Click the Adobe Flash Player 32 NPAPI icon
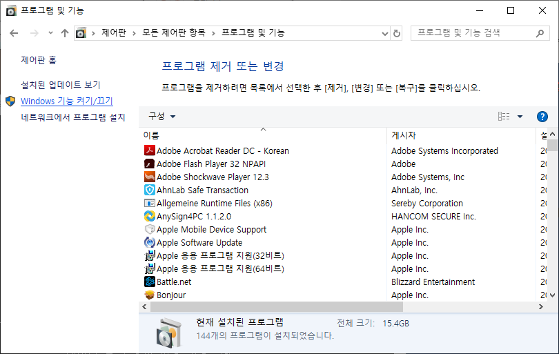559x354 pixels. [149, 164]
